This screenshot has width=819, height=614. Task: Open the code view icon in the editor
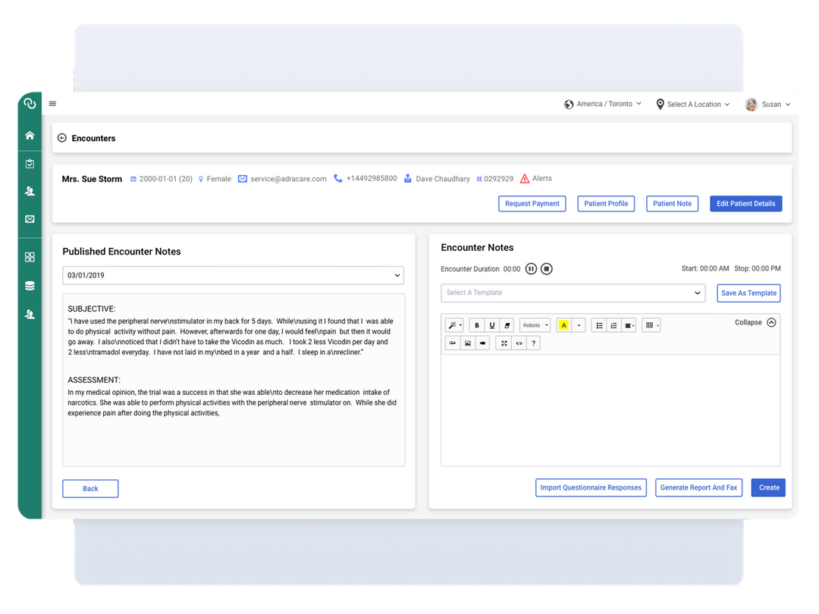pos(520,343)
